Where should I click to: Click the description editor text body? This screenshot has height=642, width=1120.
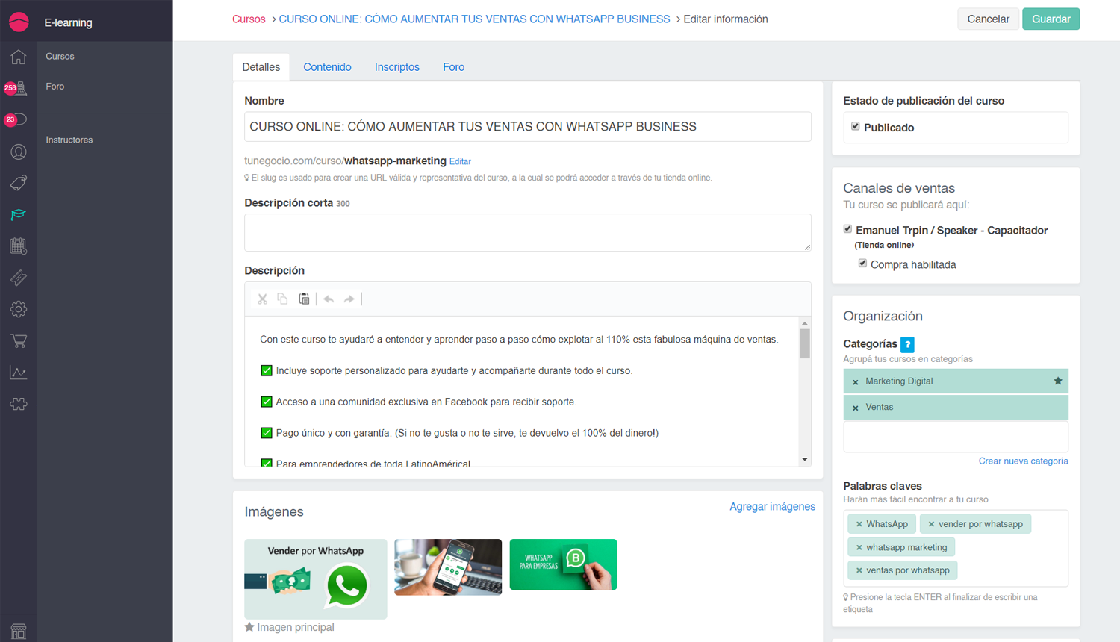521,392
